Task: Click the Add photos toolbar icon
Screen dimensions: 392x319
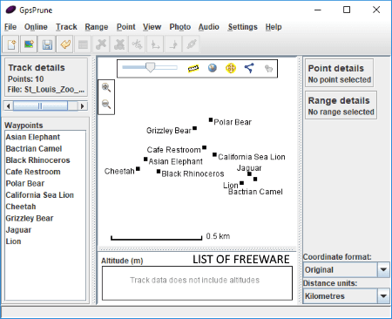Action: (x=29, y=44)
